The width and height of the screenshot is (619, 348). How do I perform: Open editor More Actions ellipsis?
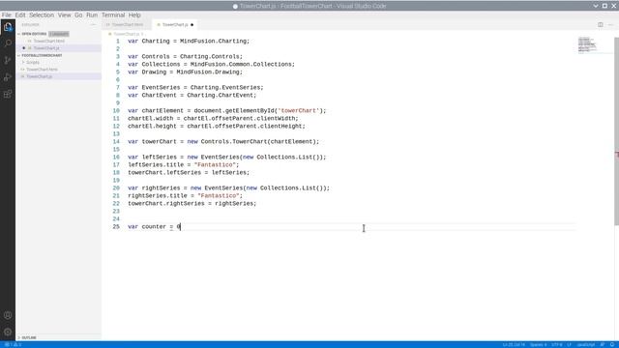tap(610, 24)
